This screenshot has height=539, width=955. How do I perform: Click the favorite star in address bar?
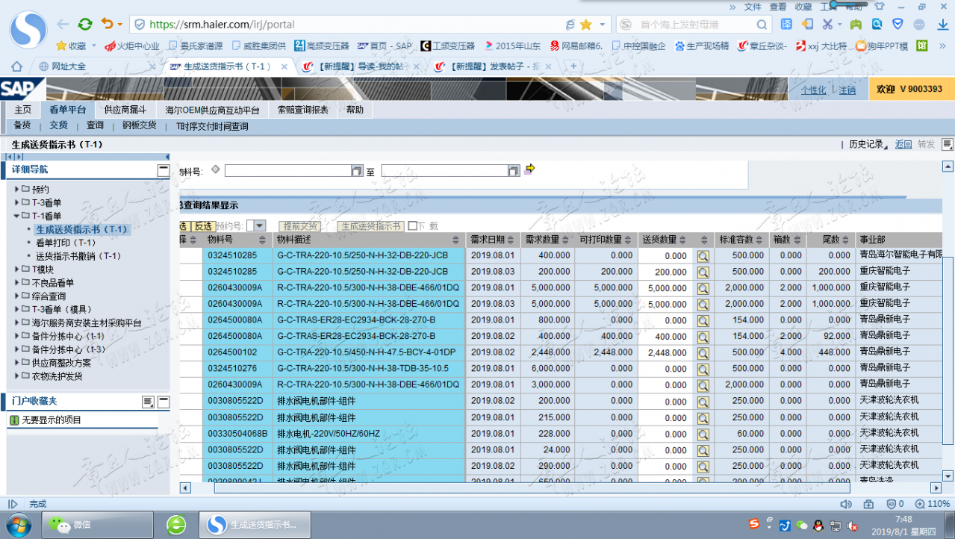click(586, 25)
